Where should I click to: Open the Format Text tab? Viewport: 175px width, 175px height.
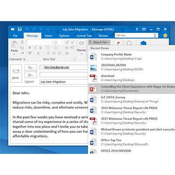click(84, 36)
